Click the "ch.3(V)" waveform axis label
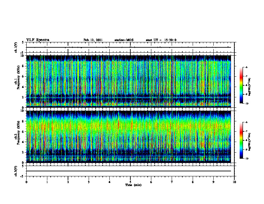The width and height of the screenshot is (264, 204). pyautogui.click(x=16, y=171)
